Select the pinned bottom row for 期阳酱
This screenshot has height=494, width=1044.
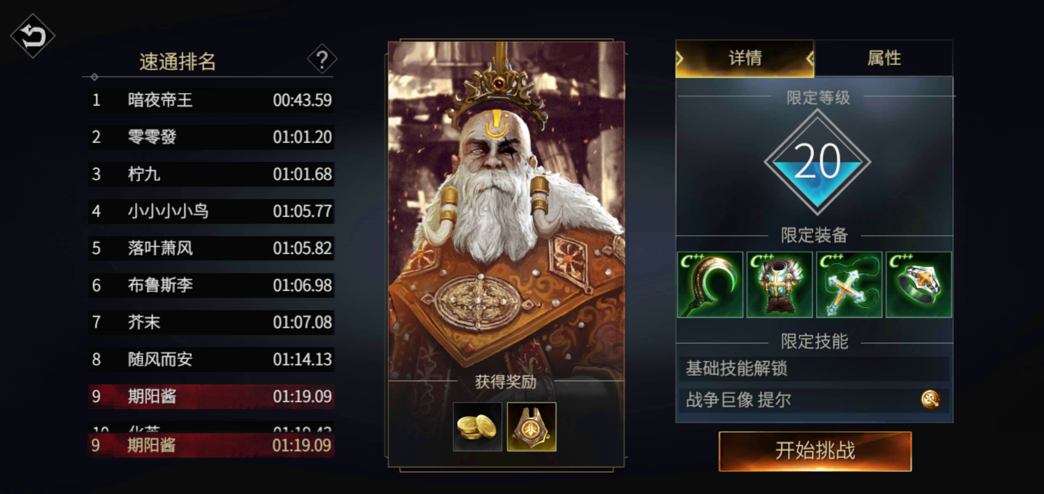[211, 445]
